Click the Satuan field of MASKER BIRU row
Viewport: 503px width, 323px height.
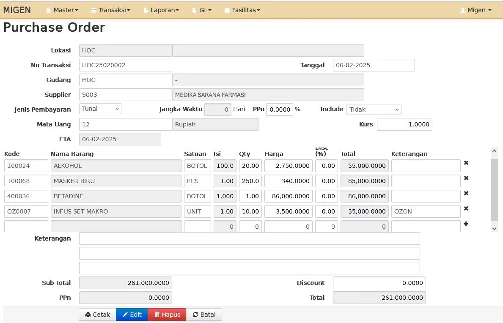(x=197, y=181)
